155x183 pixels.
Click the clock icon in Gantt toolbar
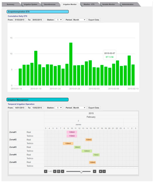59,171
